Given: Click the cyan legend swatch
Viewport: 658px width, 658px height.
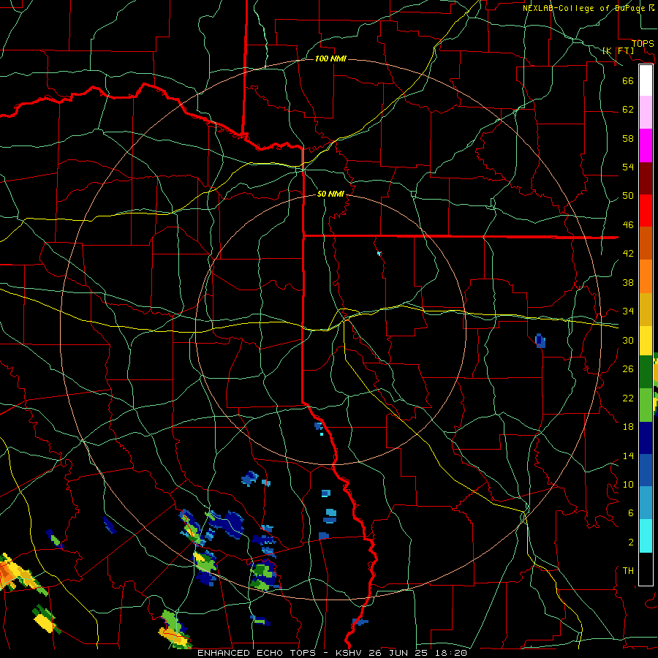Looking at the screenshot, I should tap(646, 536).
